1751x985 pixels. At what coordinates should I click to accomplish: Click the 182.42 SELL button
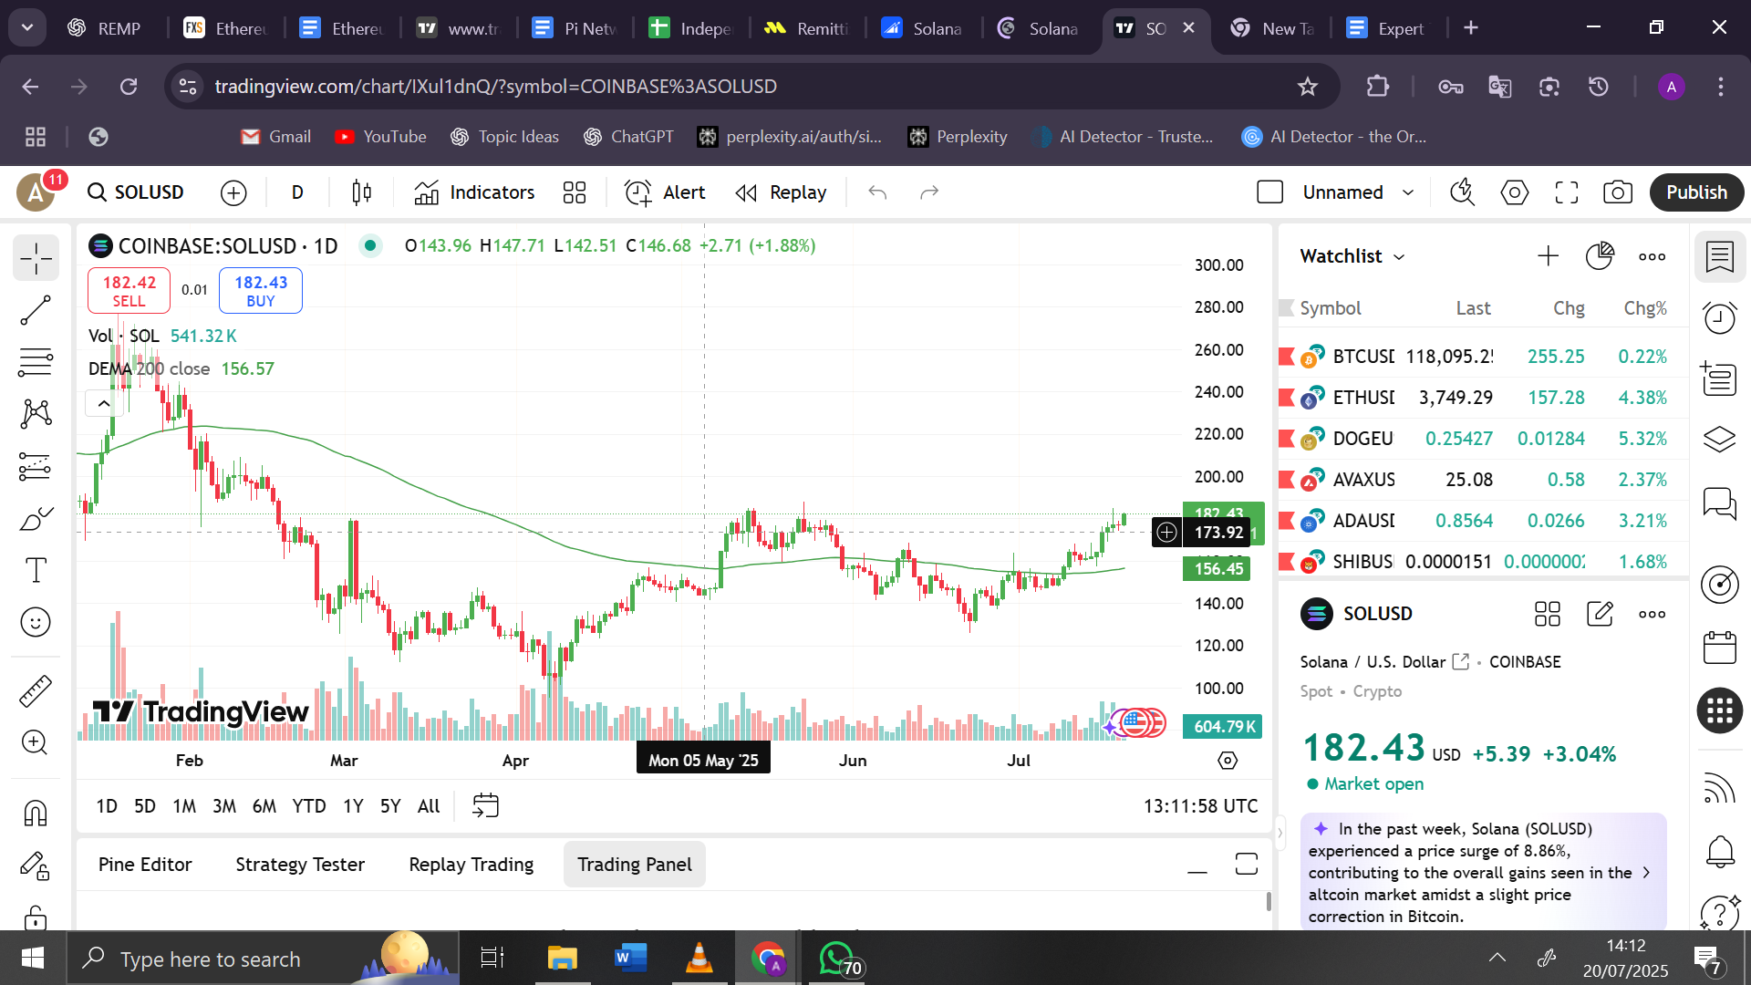click(129, 291)
